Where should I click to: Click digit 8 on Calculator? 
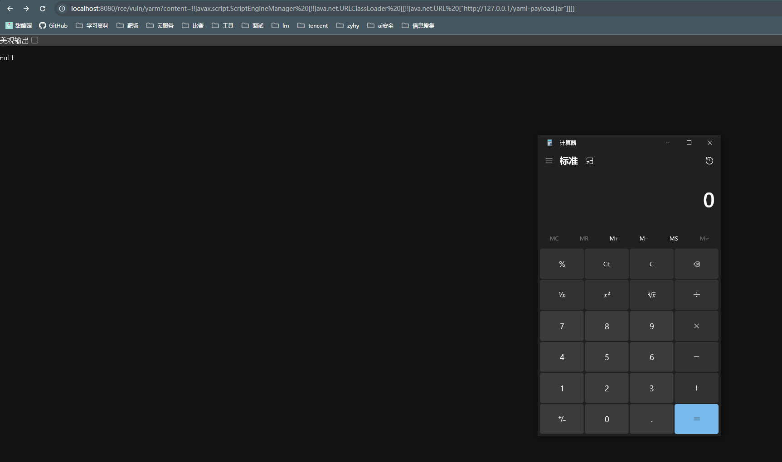point(607,326)
